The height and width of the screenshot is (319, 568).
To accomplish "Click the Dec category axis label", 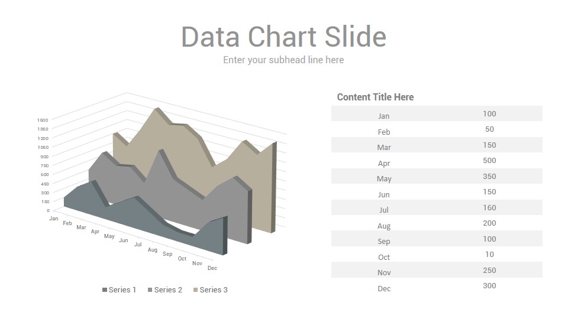I will click(212, 268).
